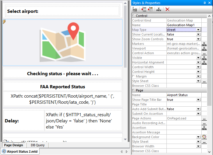Collapse the Control properties section
Screen dimensions: 213x155
click(x=134, y=16)
